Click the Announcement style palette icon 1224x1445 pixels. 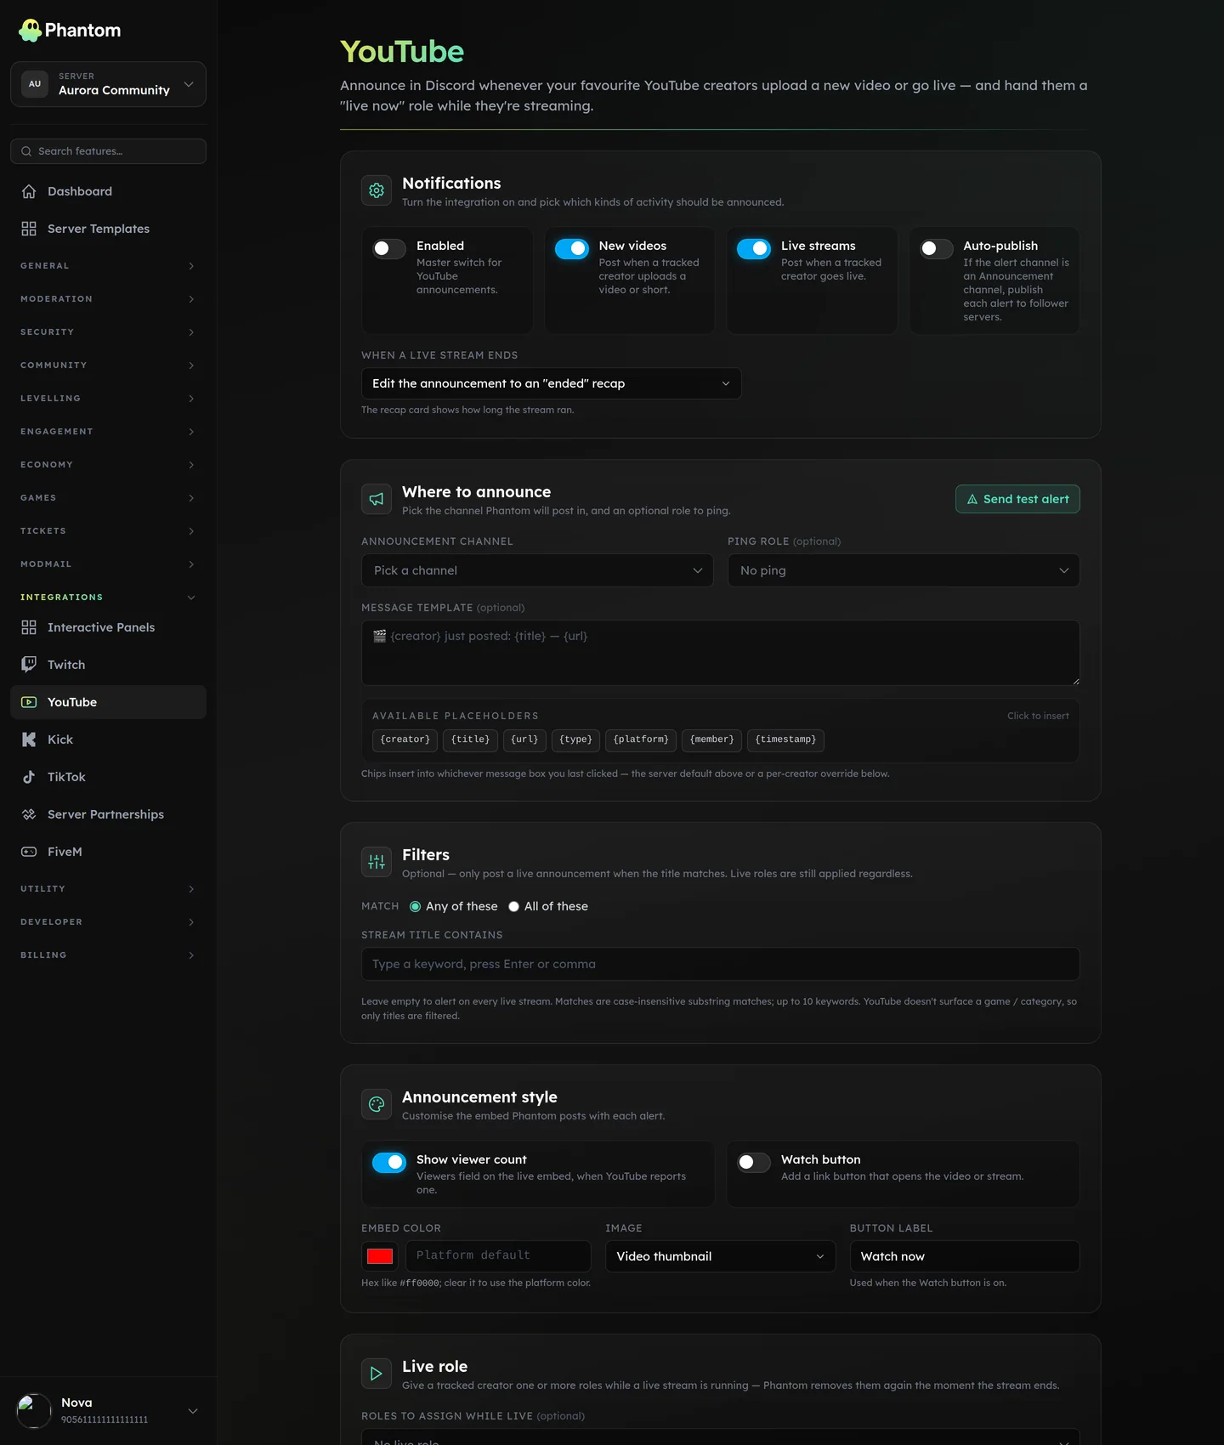coord(377,1105)
